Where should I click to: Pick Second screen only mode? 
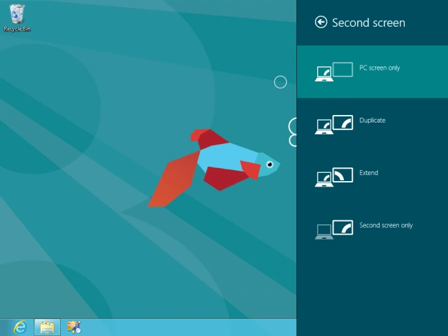(372, 229)
